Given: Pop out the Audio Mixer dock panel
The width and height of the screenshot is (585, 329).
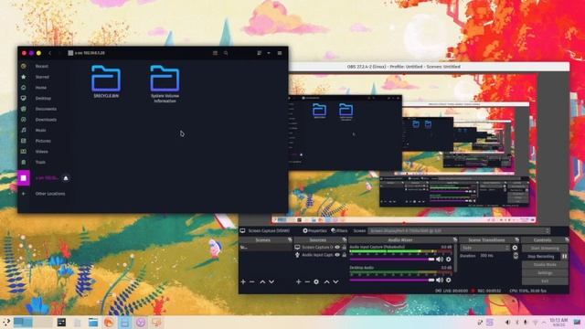Looking at the screenshot, I should pos(455,239).
